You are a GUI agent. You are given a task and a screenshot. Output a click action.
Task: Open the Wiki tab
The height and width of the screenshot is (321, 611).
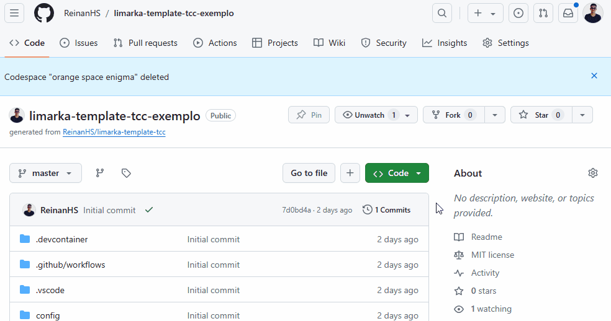click(x=329, y=43)
